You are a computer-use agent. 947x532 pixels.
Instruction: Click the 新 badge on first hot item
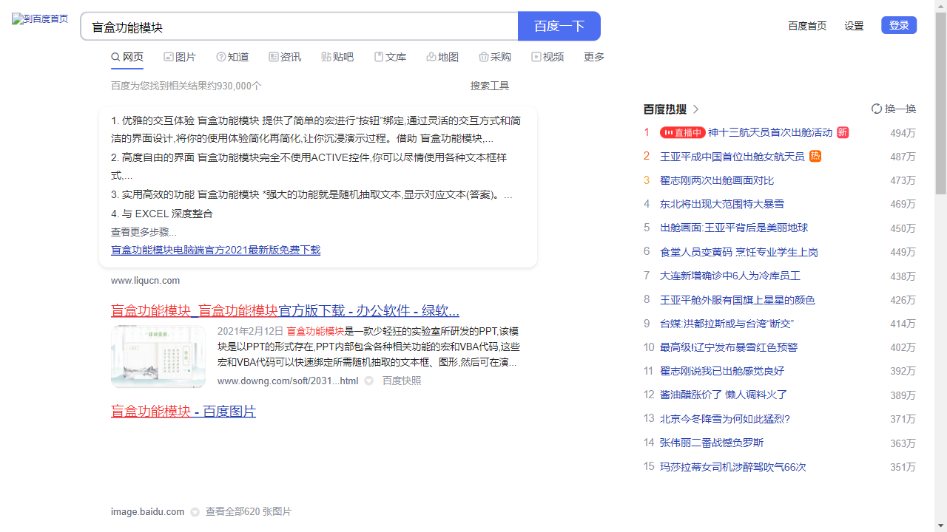coord(843,133)
